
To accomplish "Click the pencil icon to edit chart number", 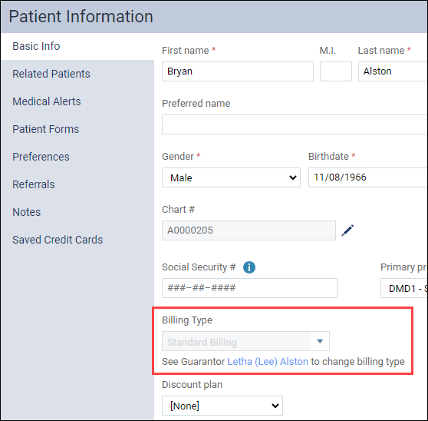I will (347, 230).
